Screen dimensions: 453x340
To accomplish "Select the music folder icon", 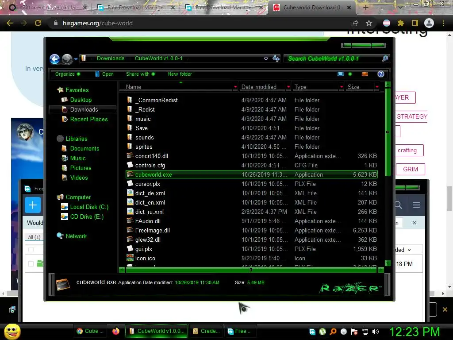I will [130, 119].
